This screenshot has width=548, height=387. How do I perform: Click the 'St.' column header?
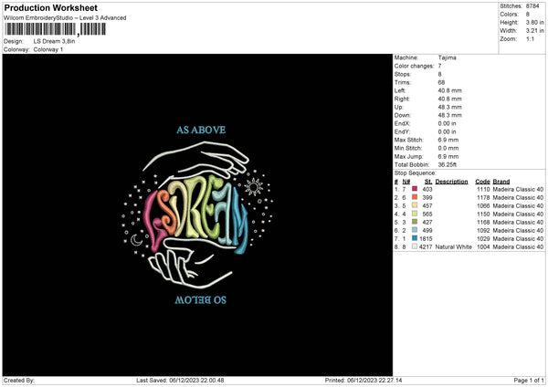coord(428,182)
